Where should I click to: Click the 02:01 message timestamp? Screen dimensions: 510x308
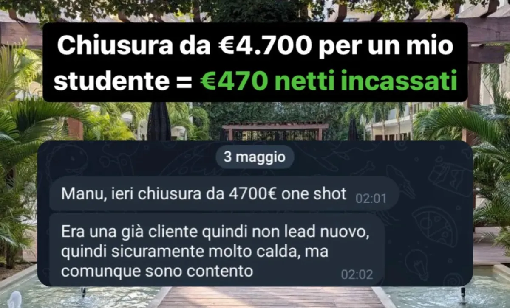point(371,199)
